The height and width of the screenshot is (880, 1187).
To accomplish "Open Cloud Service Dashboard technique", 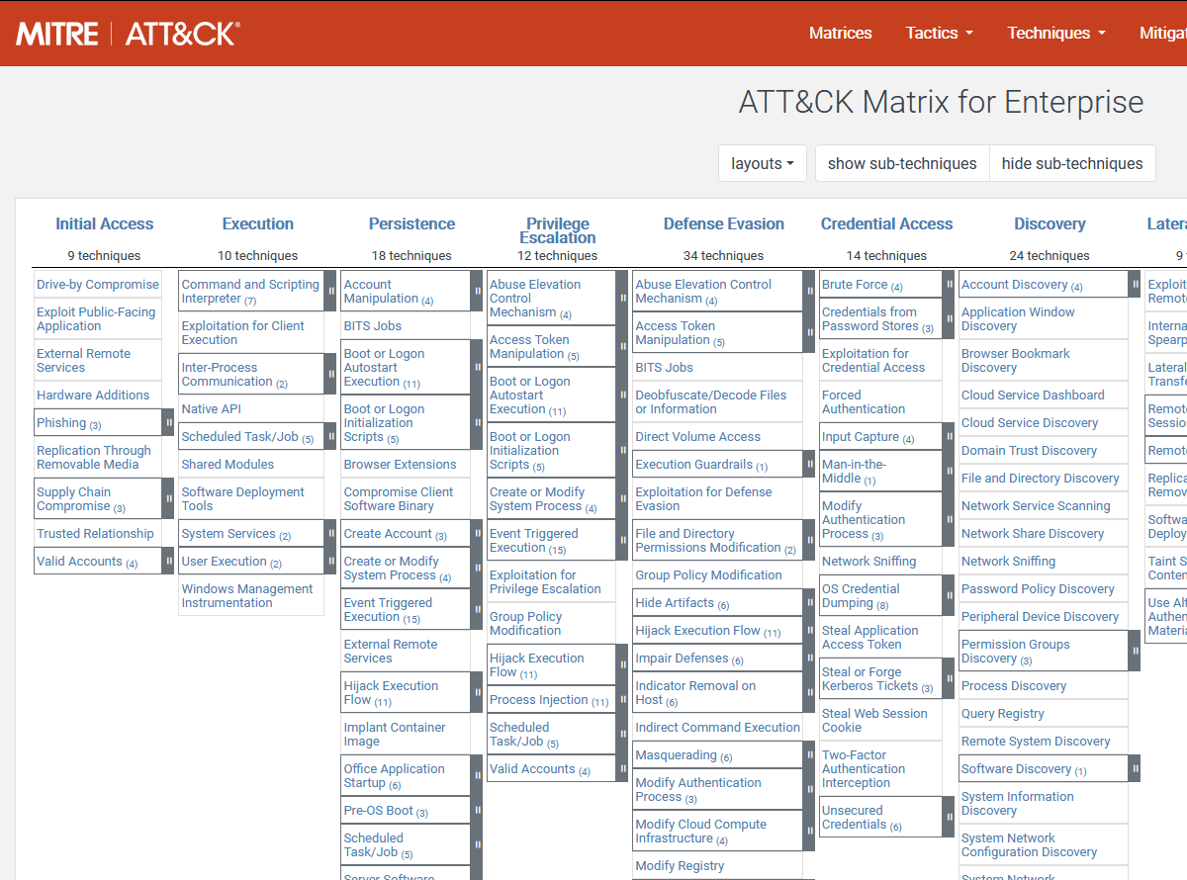I will (1033, 395).
